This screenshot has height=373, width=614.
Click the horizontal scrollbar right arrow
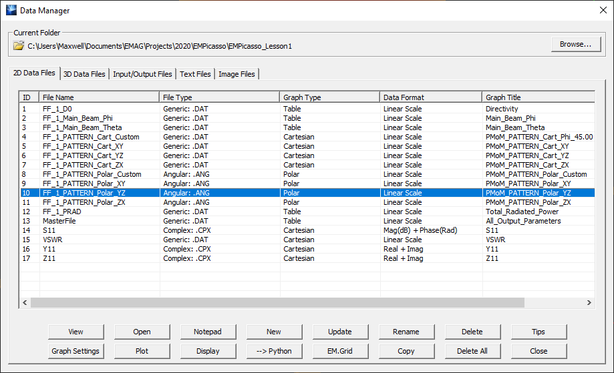click(589, 303)
